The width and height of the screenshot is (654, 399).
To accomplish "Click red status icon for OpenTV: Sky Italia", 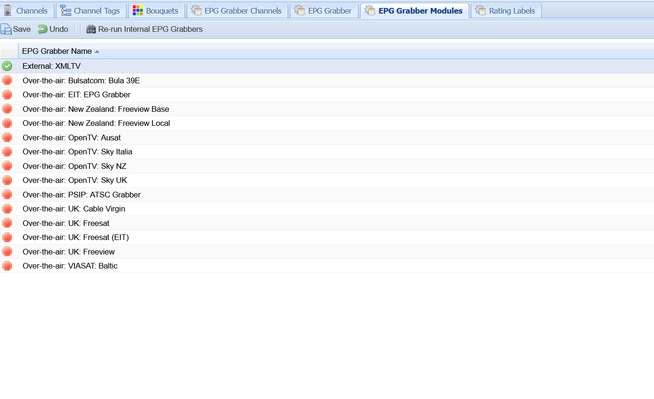I will (x=7, y=152).
